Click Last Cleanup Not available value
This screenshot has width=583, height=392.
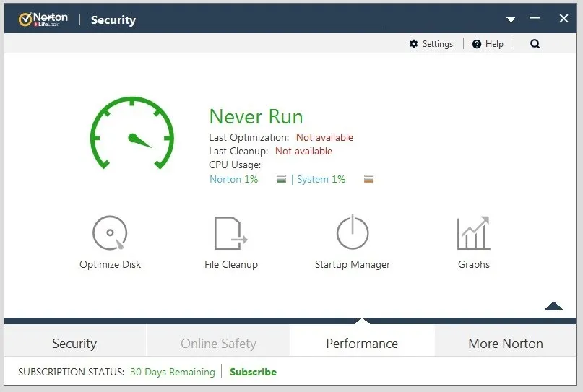[x=303, y=151]
